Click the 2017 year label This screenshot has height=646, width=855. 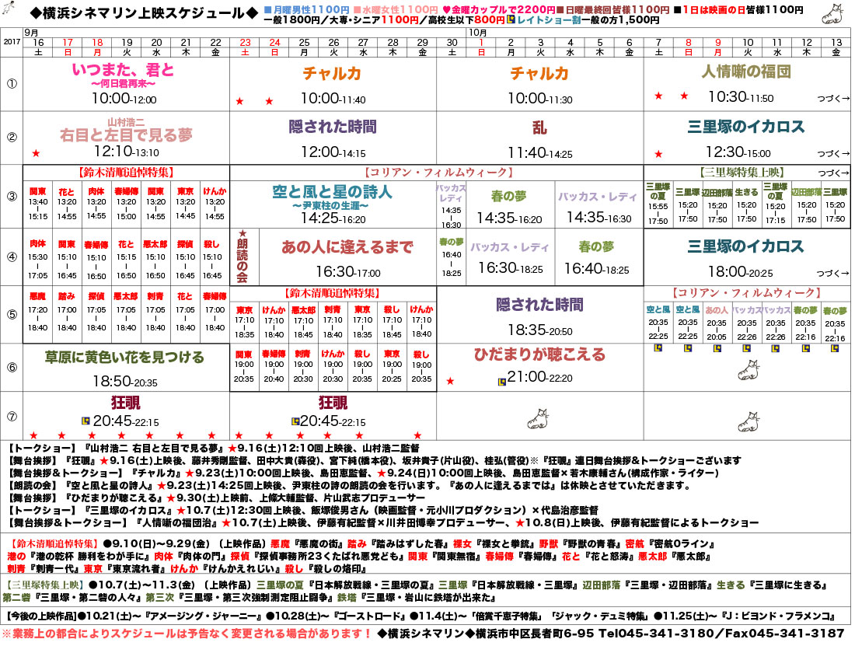pos(12,42)
